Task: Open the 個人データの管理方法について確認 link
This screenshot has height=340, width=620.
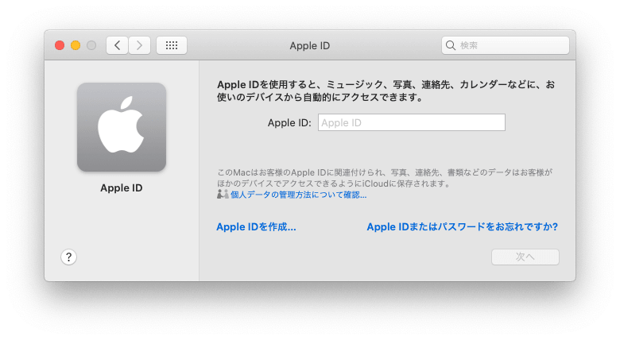Action: point(299,195)
